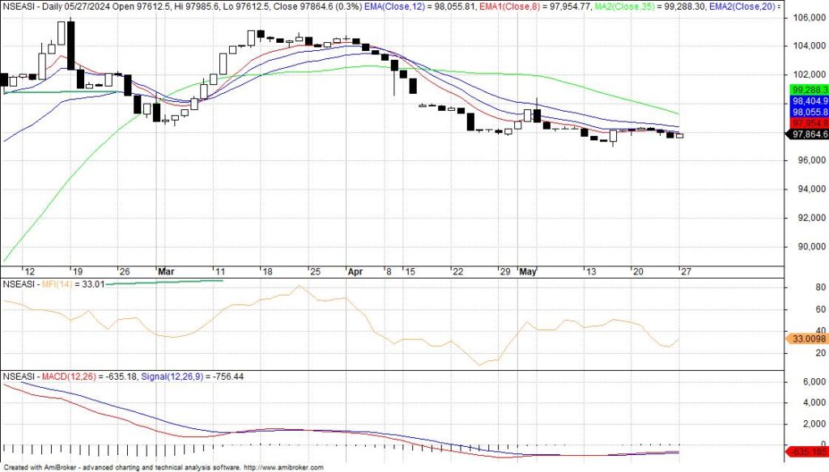Select the orange 33.0098 MFI value tag

807,341
